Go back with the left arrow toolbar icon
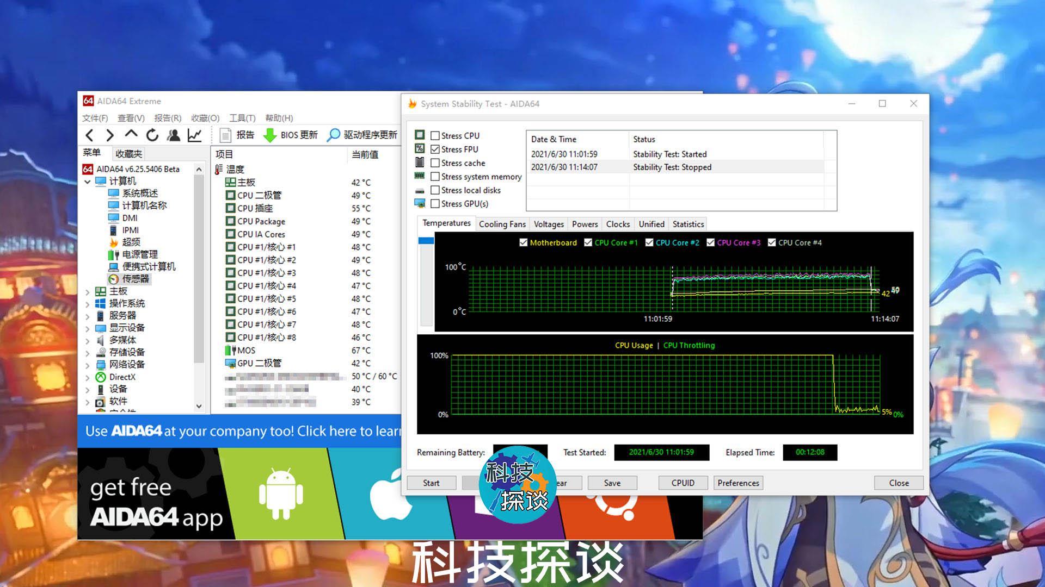Screen dimensions: 1045x587 point(90,135)
